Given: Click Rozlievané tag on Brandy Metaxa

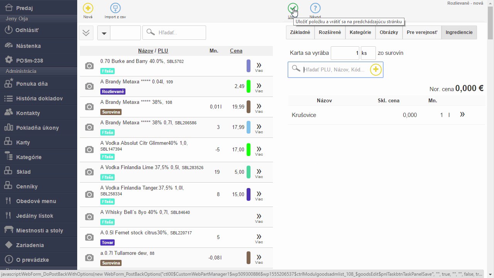Looking at the screenshot, I should (x=113, y=92).
